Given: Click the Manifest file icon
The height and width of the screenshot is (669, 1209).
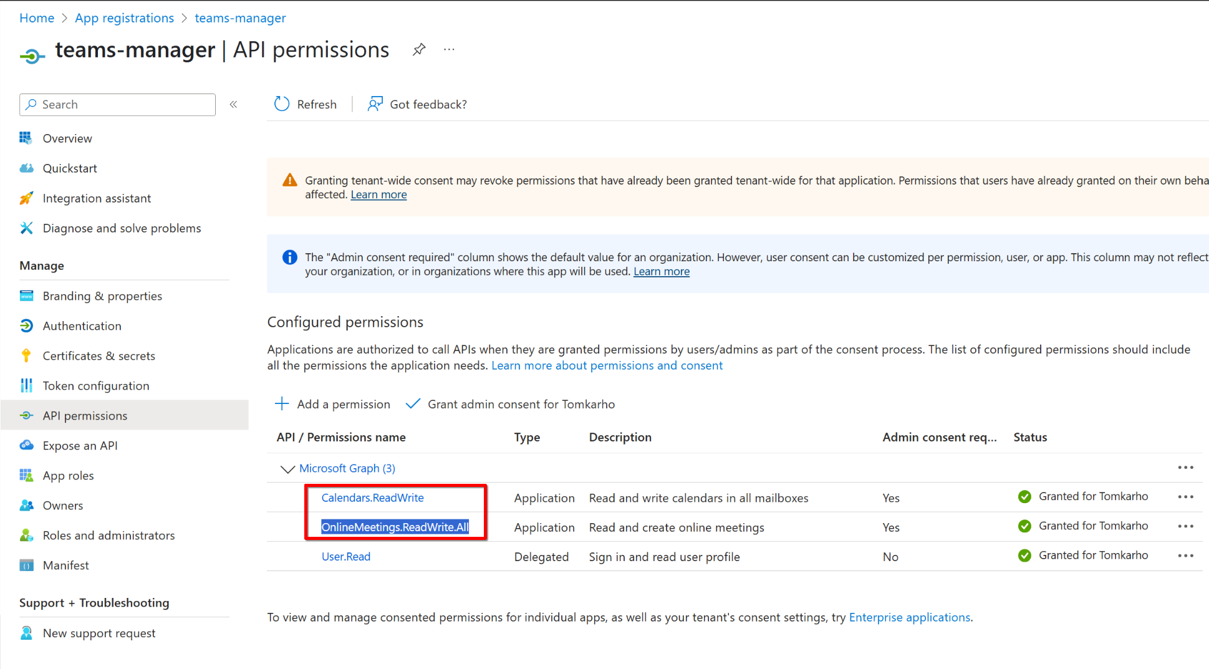Looking at the screenshot, I should tap(26, 565).
